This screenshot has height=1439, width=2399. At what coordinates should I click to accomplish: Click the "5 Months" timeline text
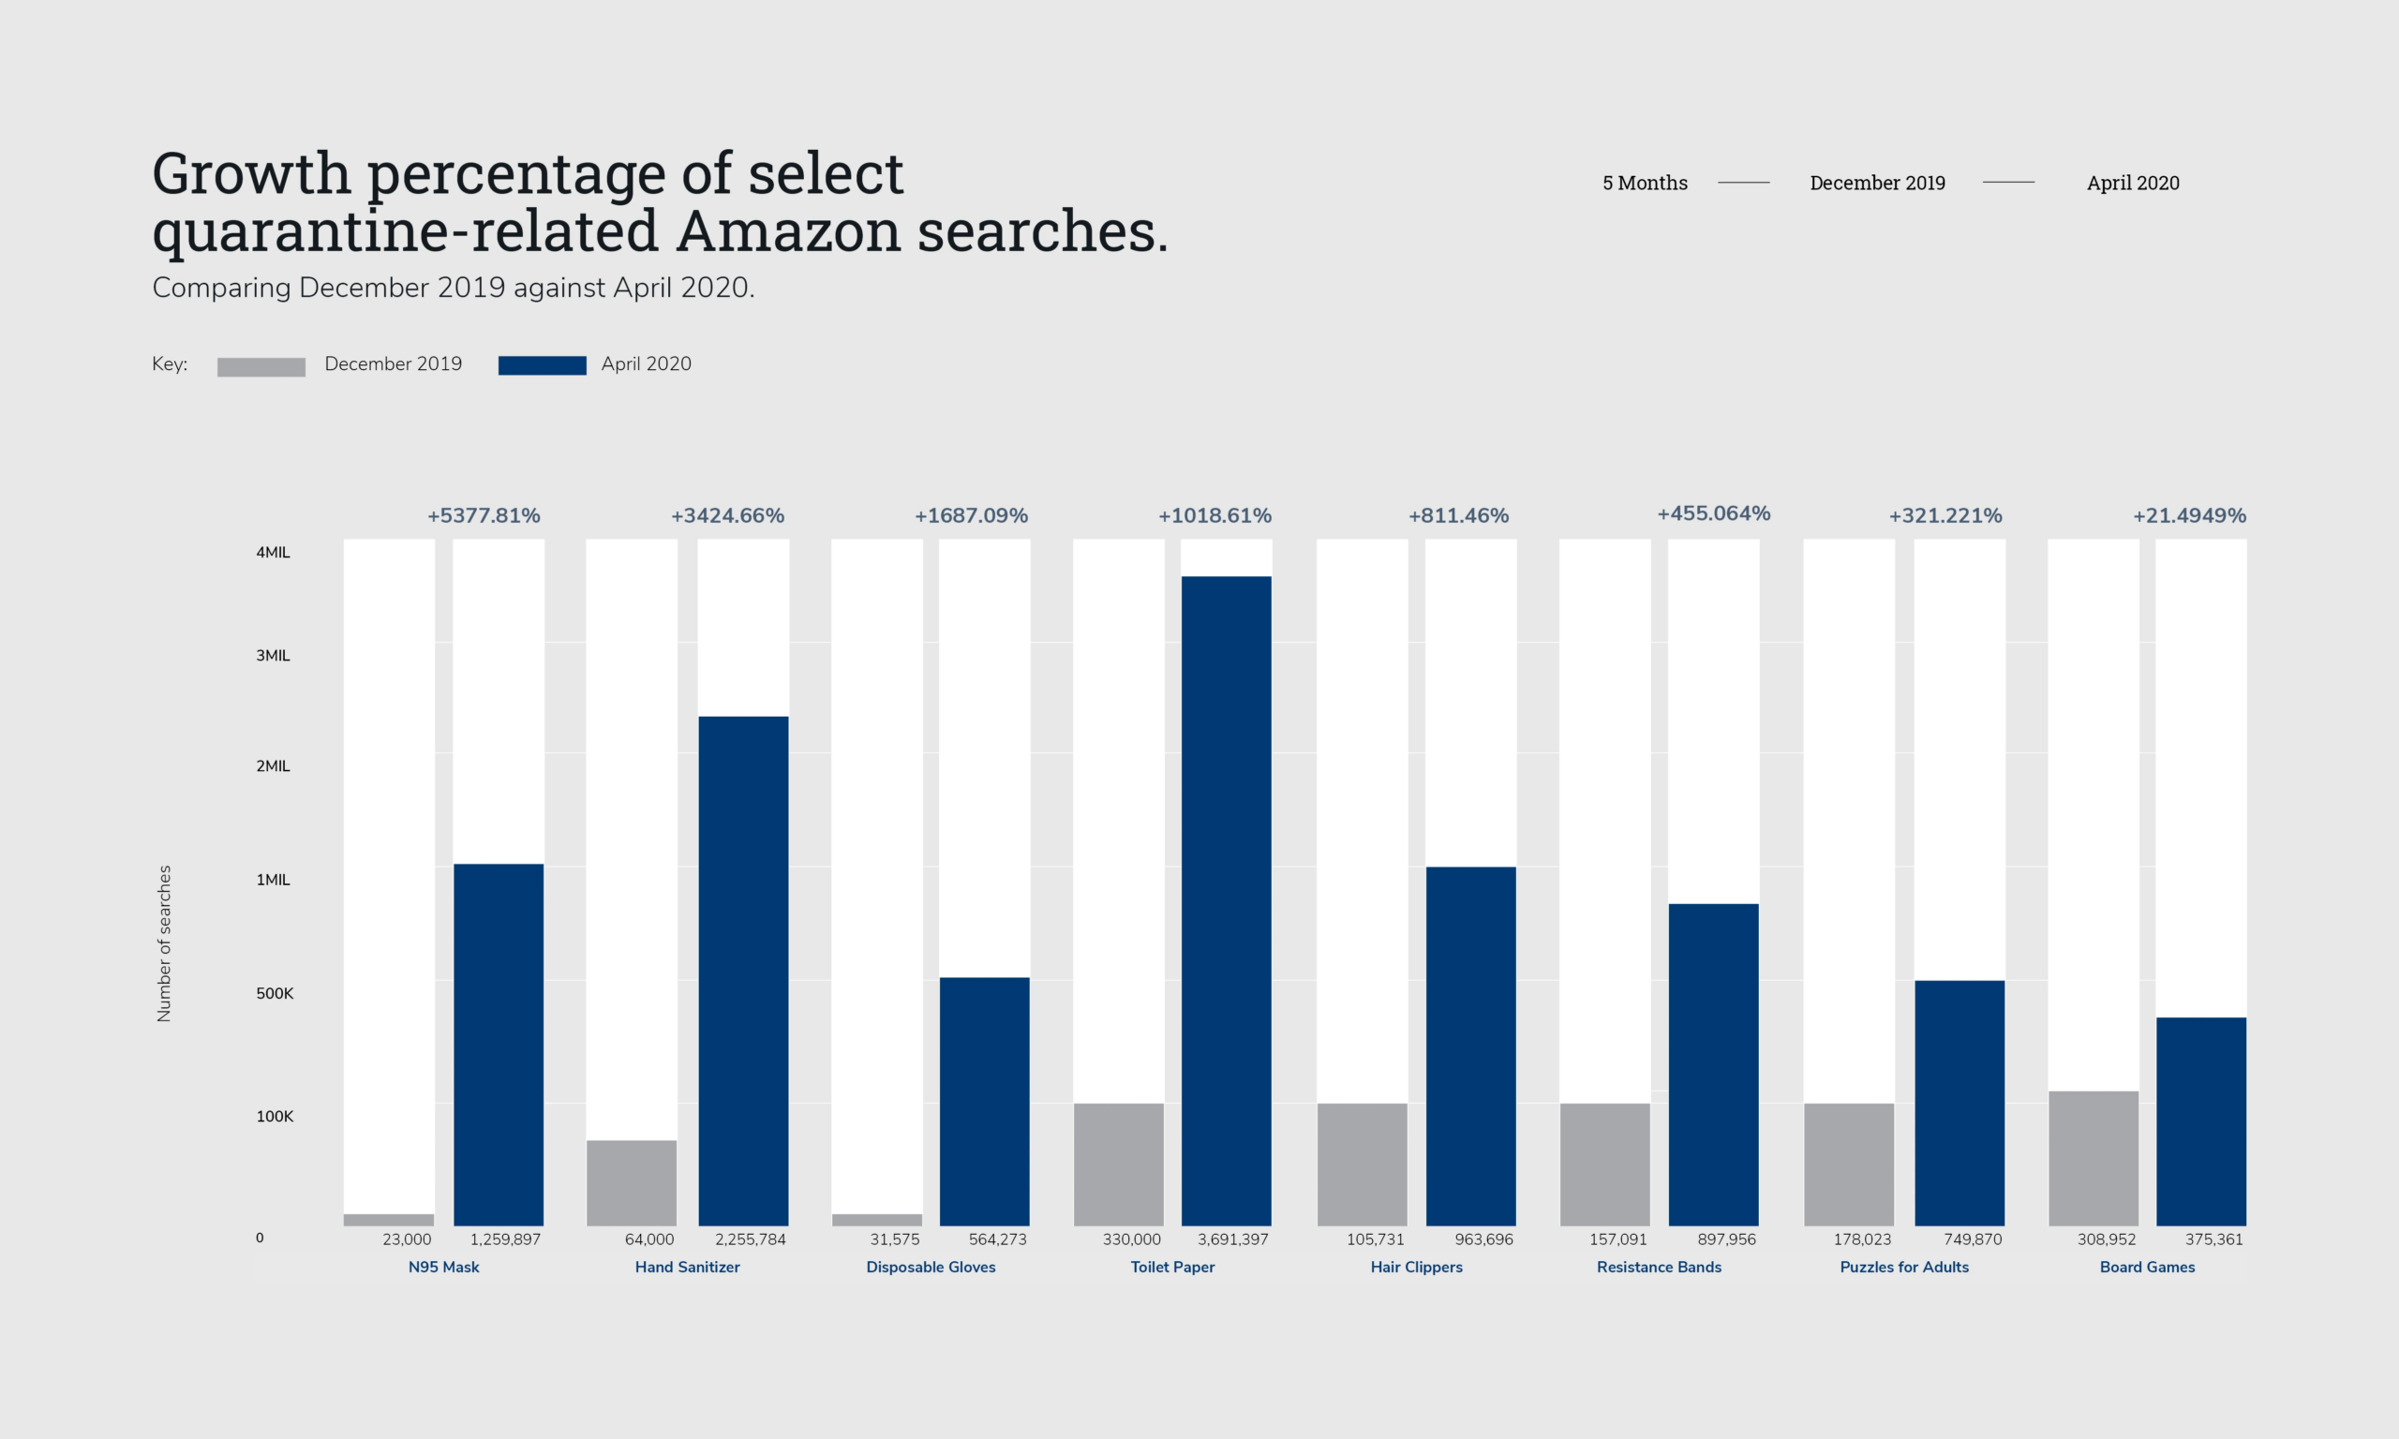[1645, 184]
